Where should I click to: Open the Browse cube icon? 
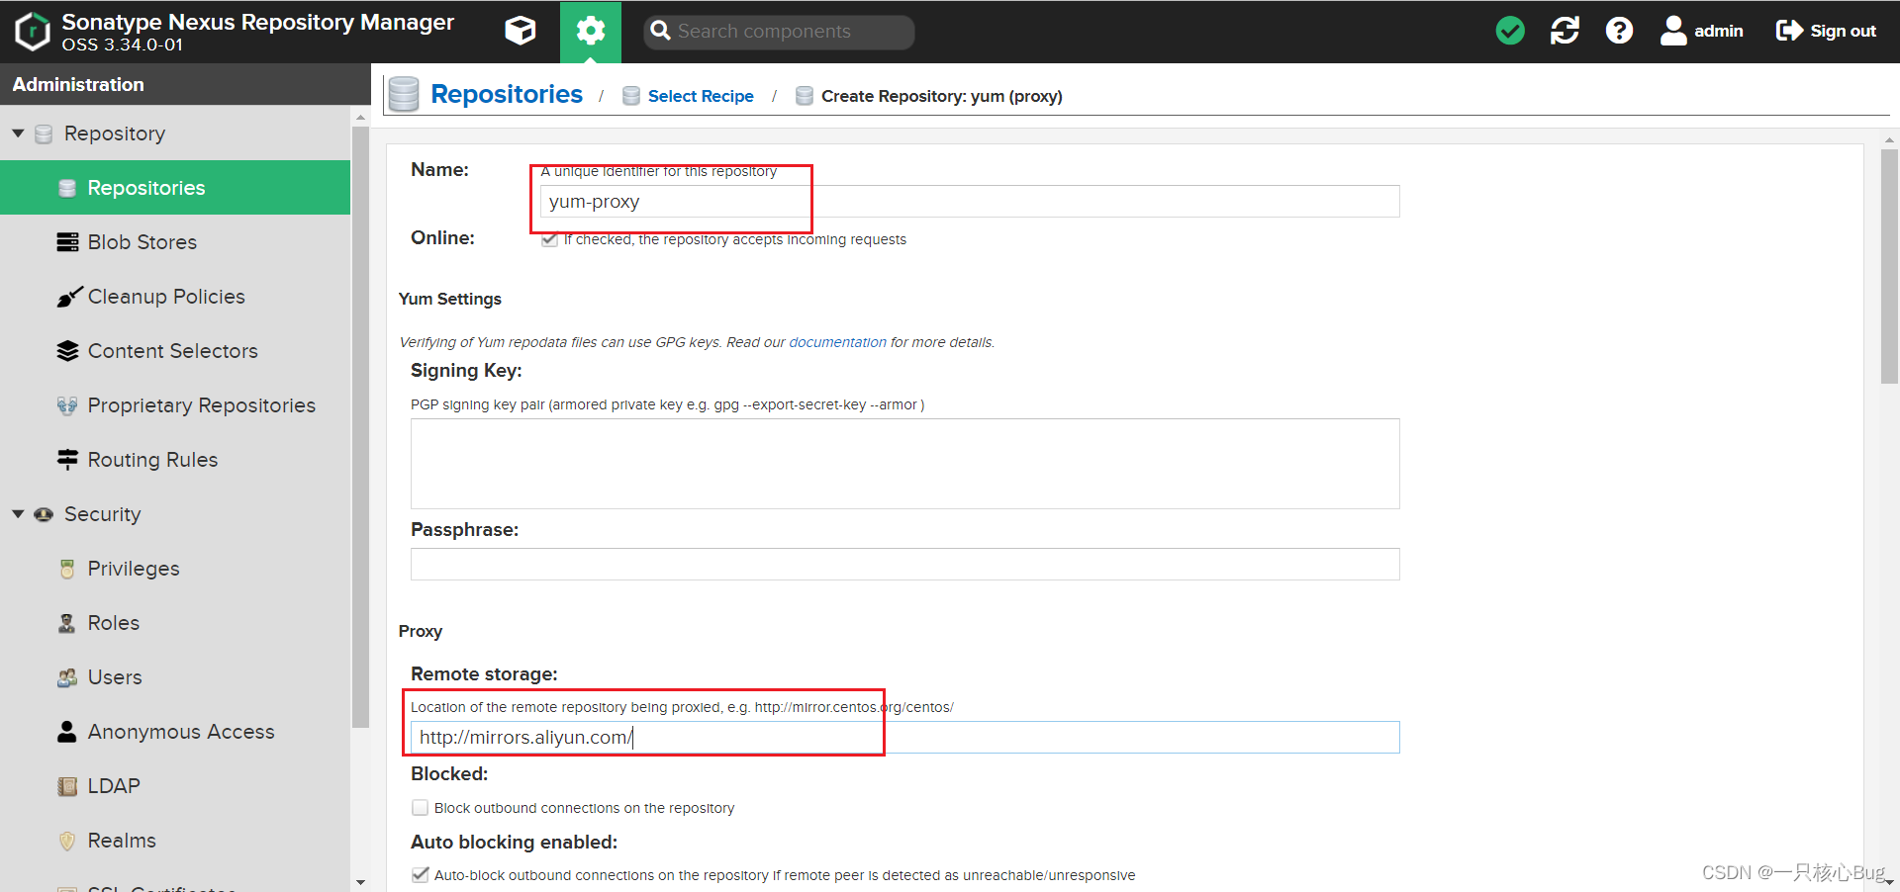[x=520, y=31]
